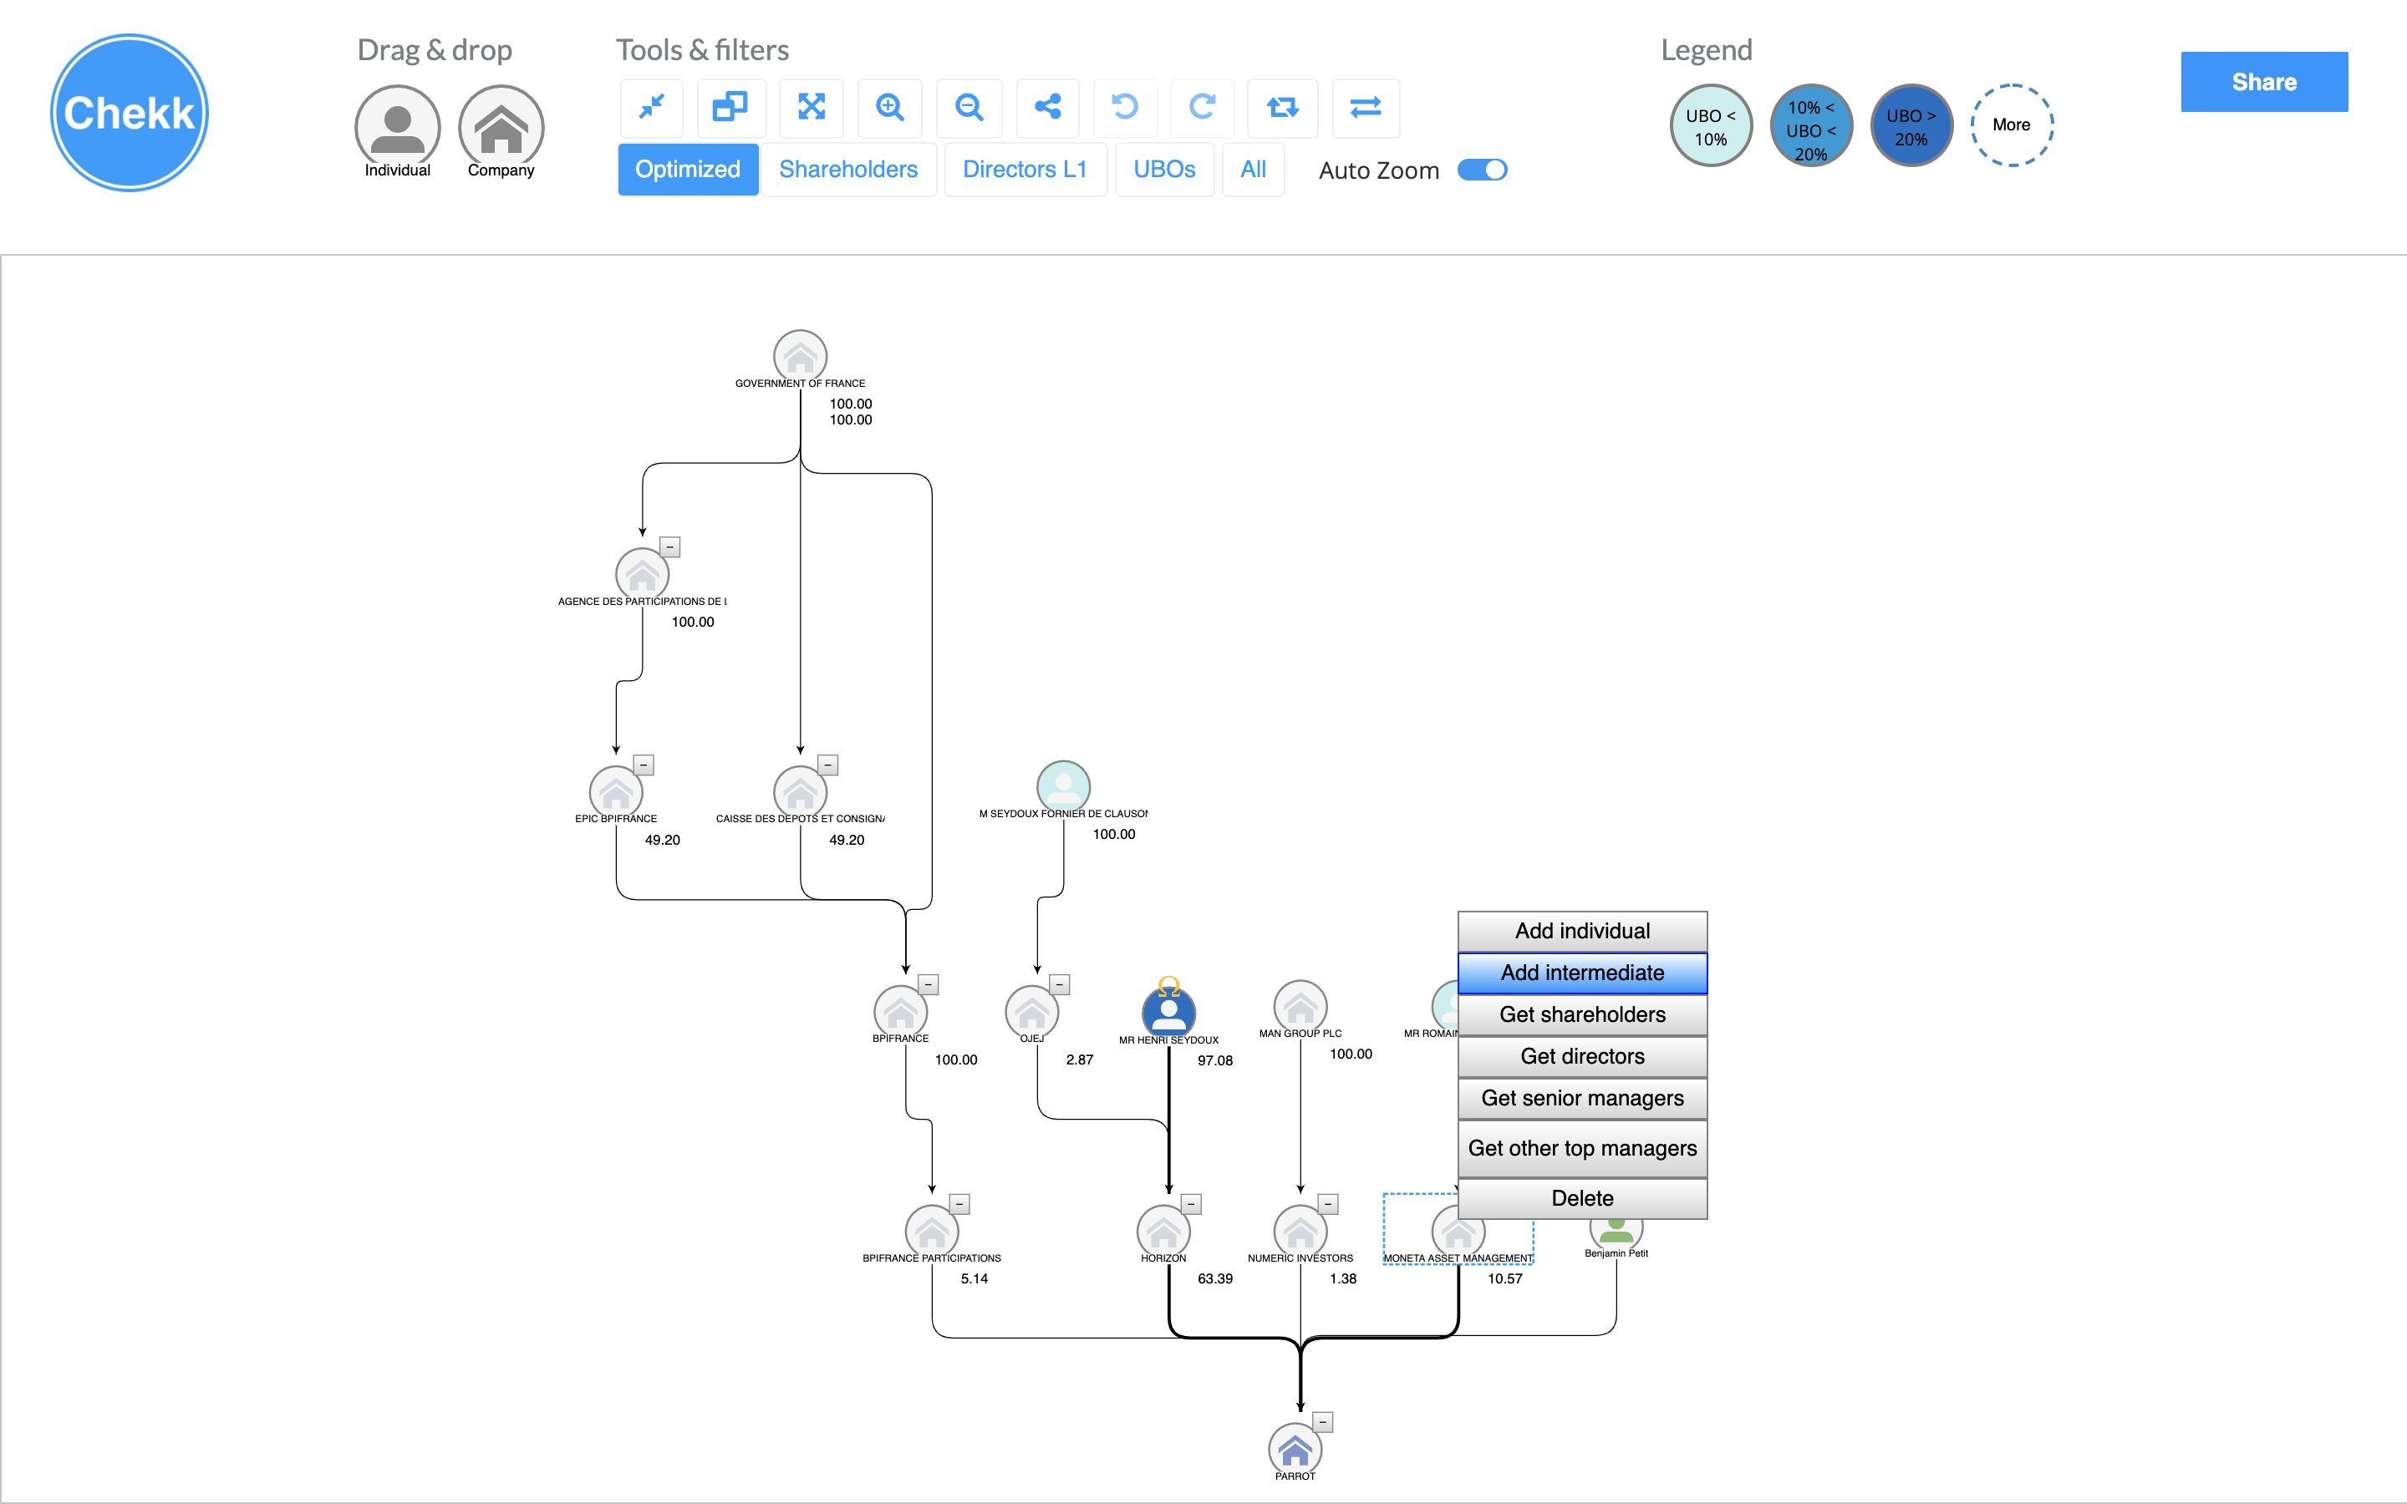Switch to the All filter
The height and width of the screenshot is (1504, 2407).
1254,169
